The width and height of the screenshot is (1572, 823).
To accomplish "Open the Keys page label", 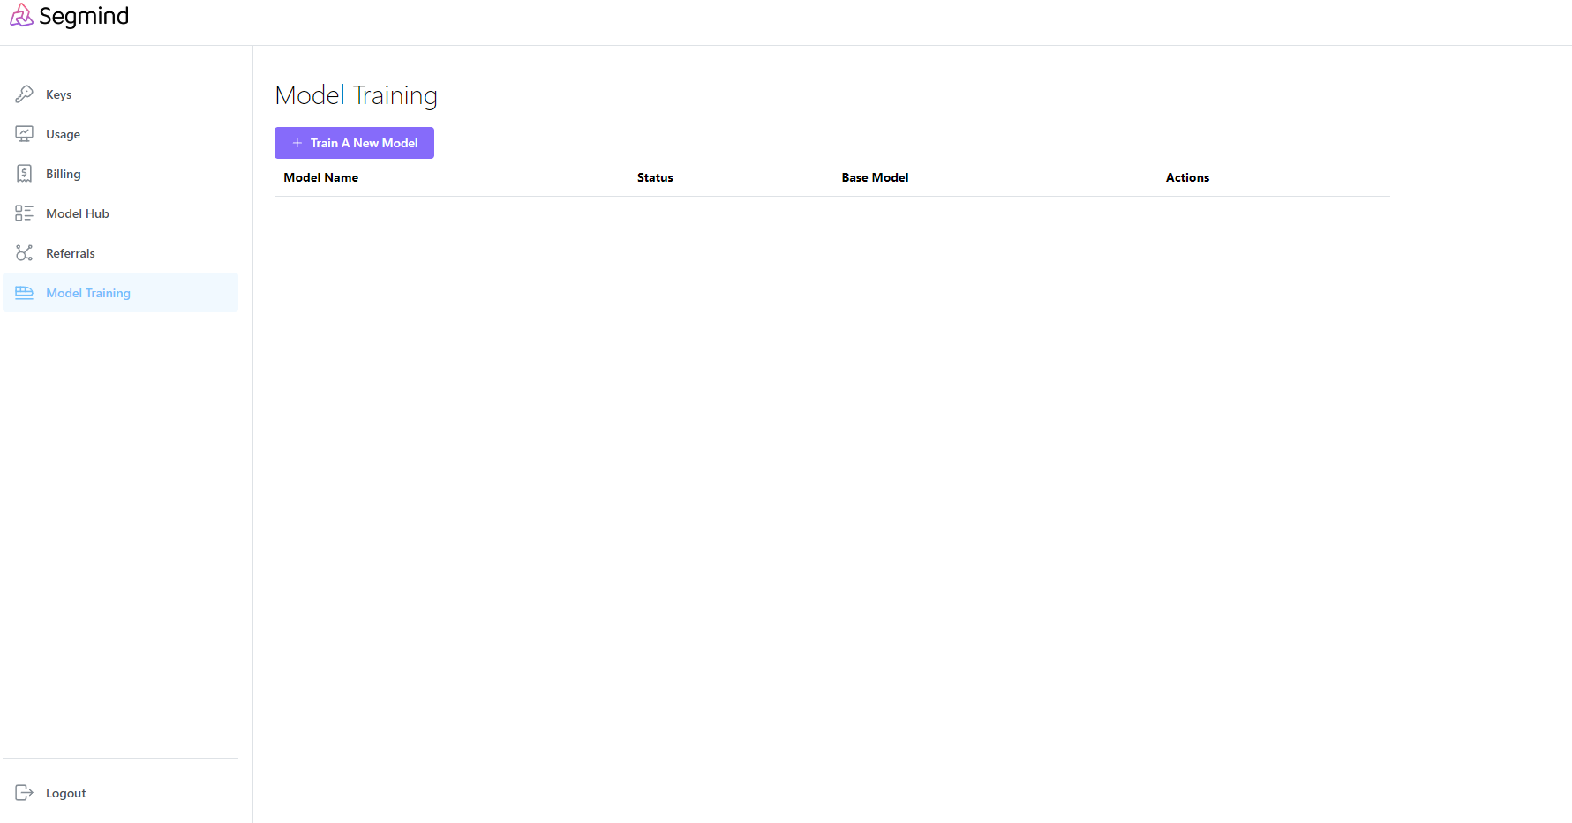I will pos(58,94).
